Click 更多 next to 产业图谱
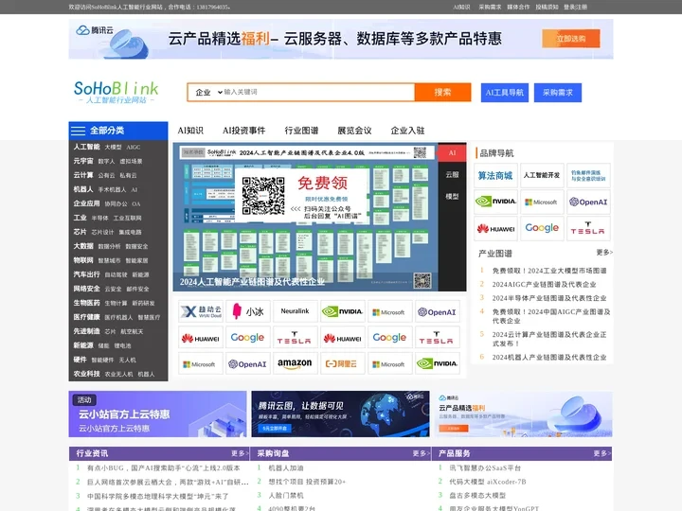 pyautogui.click(x=604, y=252)
